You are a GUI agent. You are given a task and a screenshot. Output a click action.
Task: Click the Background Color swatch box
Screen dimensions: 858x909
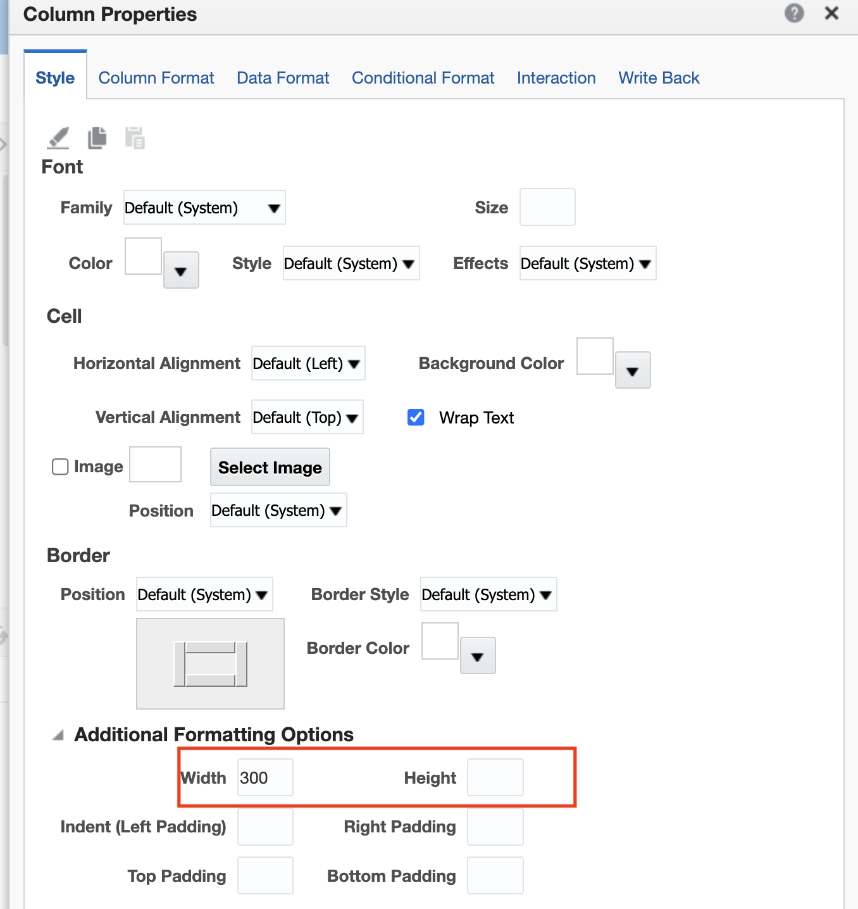click(x=595, y=356)
